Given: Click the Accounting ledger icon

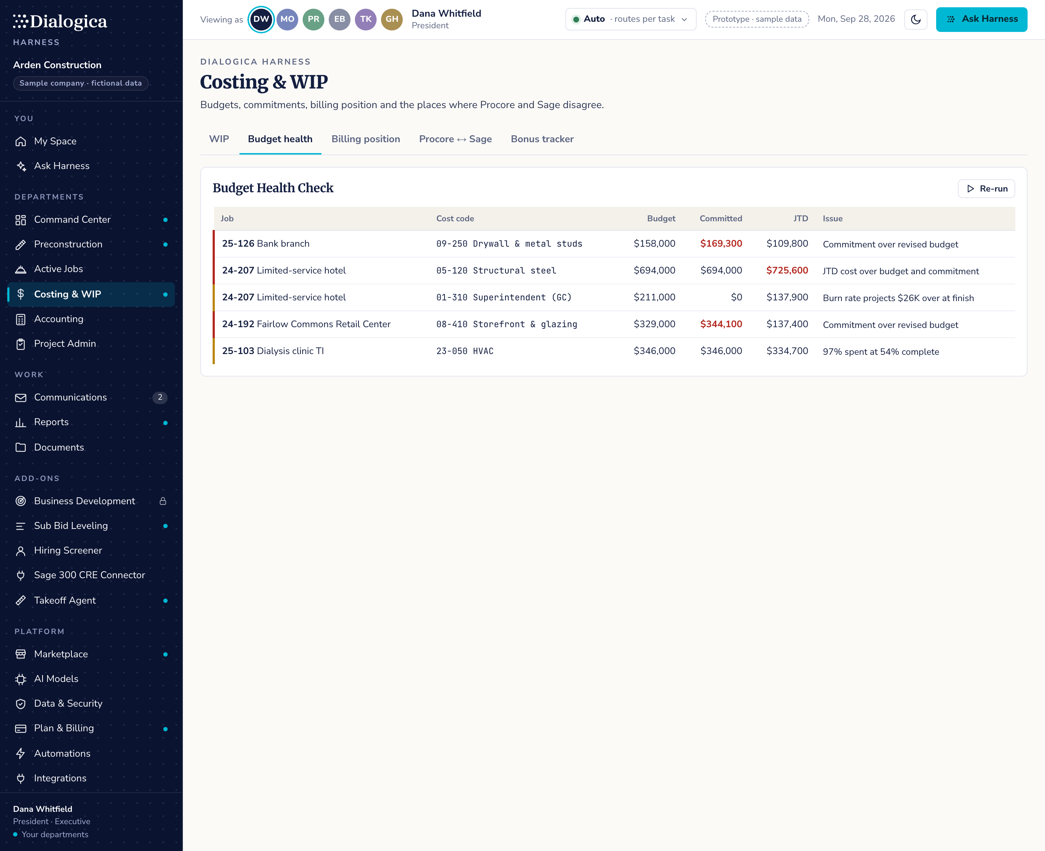Looking at the screenshot, I should [21, 319].
